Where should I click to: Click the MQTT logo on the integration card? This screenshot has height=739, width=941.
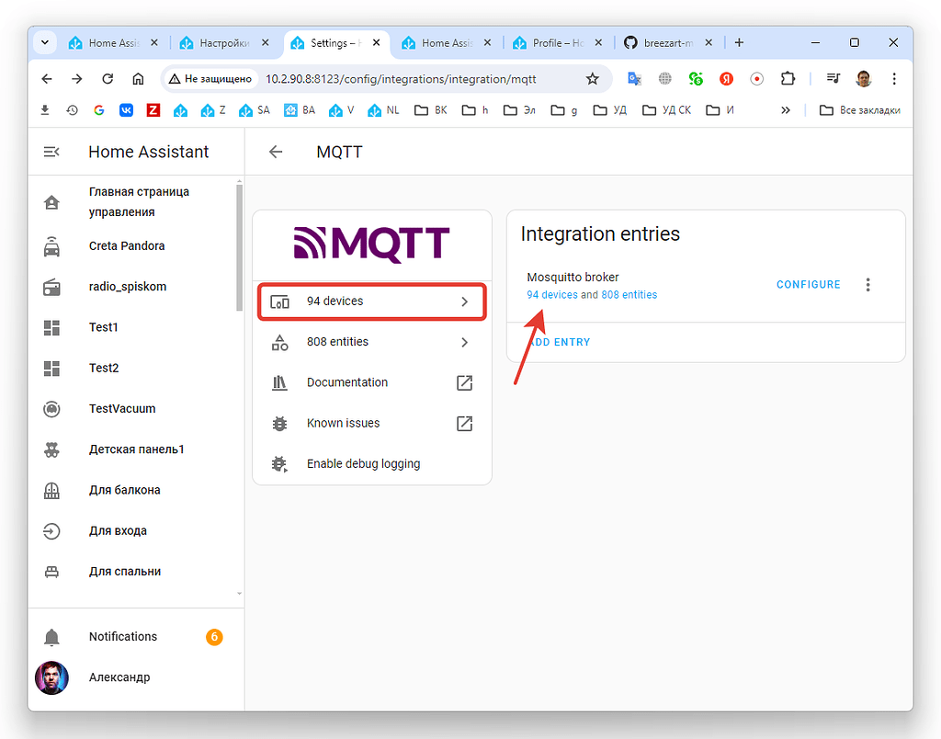coord(371,244)
